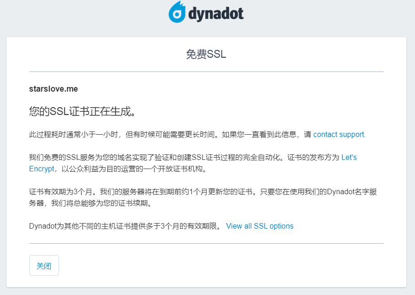Open the View all SSL options link

pos(260,226)
